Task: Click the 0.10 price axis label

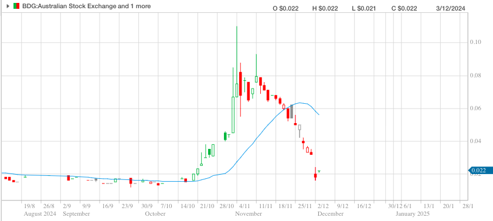Action: (476, 42)
